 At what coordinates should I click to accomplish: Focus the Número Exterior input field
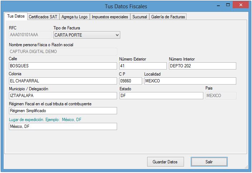143,66
